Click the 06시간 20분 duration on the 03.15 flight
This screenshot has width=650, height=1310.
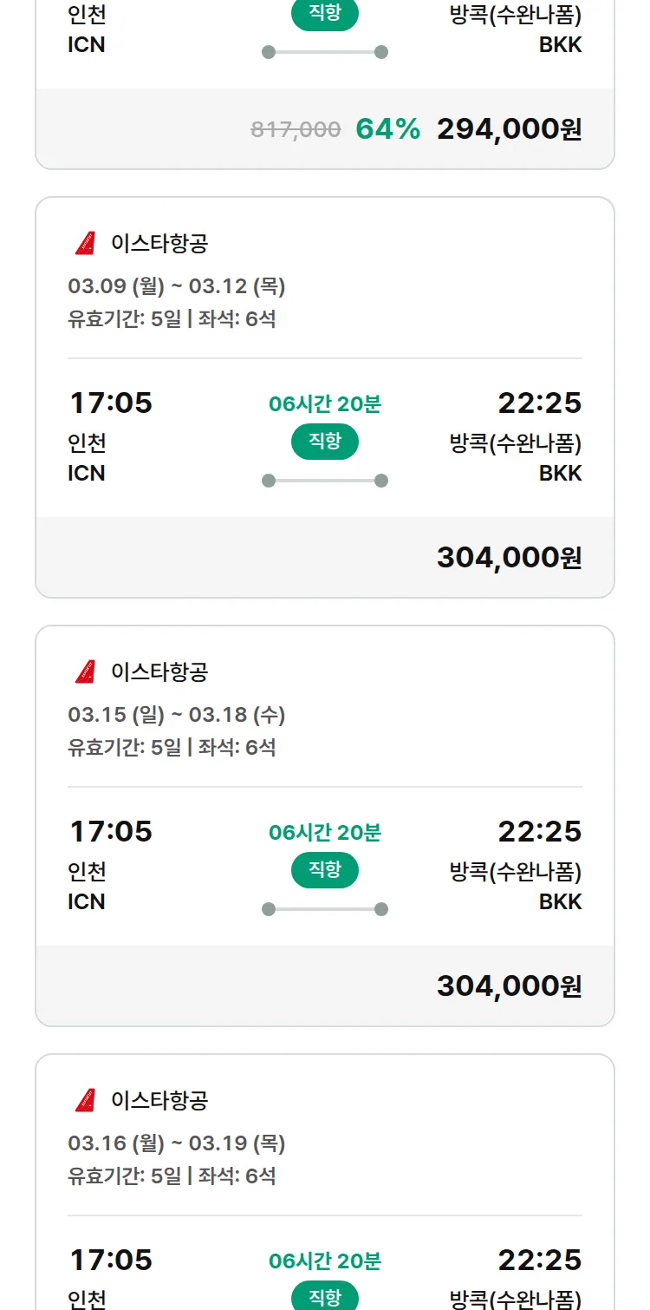tap(325, 833)
